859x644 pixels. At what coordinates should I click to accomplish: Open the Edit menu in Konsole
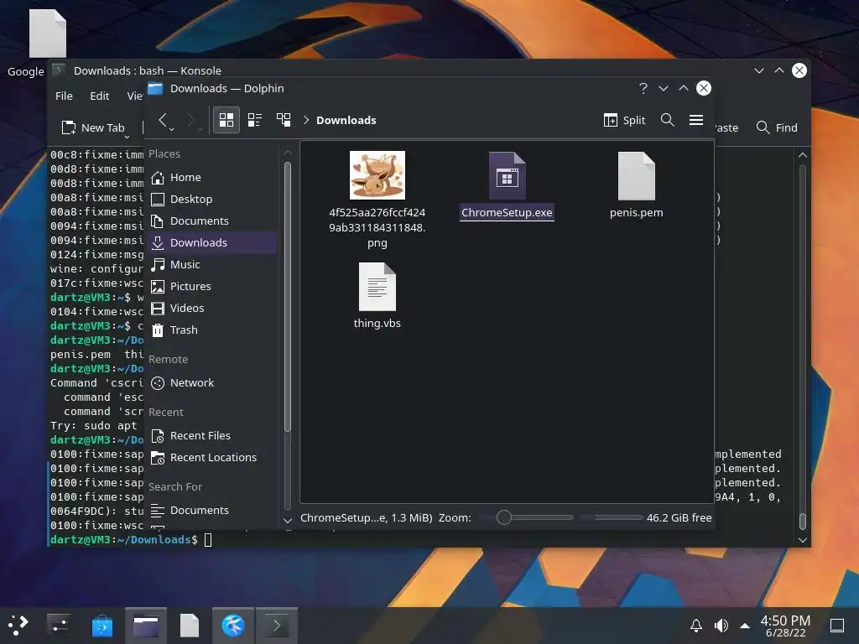(x=99, y=96)
